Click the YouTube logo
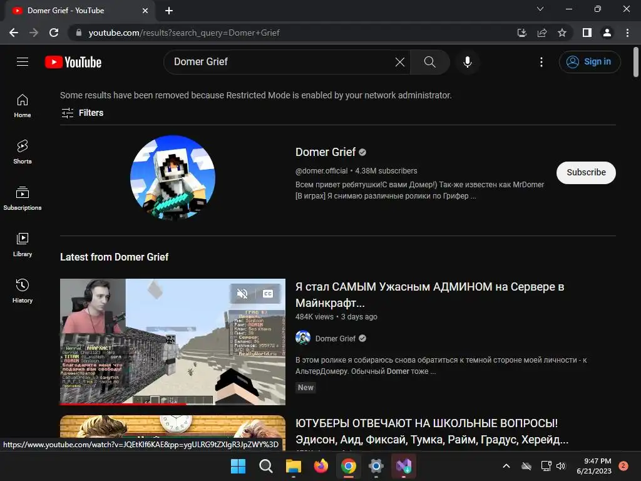This screenshot has height=481, width=641. (x=73, y=62)
